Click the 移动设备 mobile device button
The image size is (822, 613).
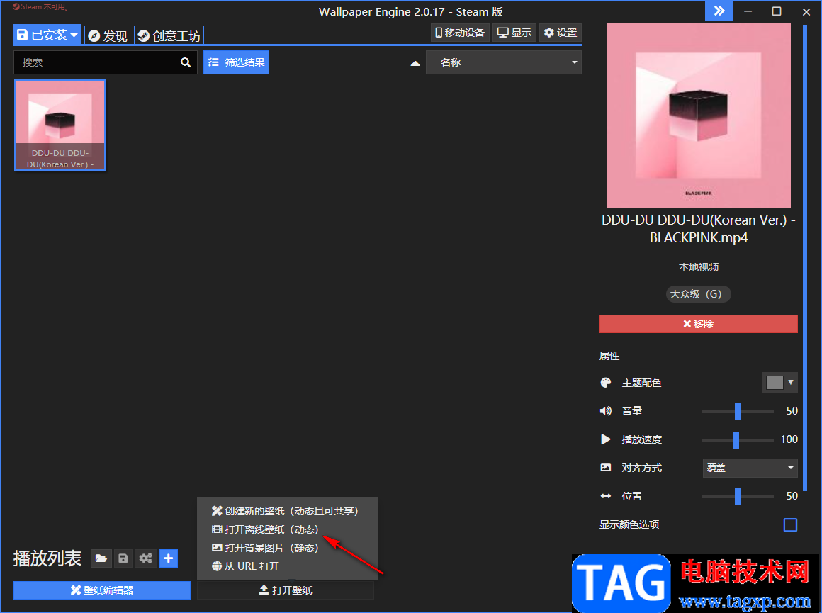pyautogui.click(x=460, y=33)
